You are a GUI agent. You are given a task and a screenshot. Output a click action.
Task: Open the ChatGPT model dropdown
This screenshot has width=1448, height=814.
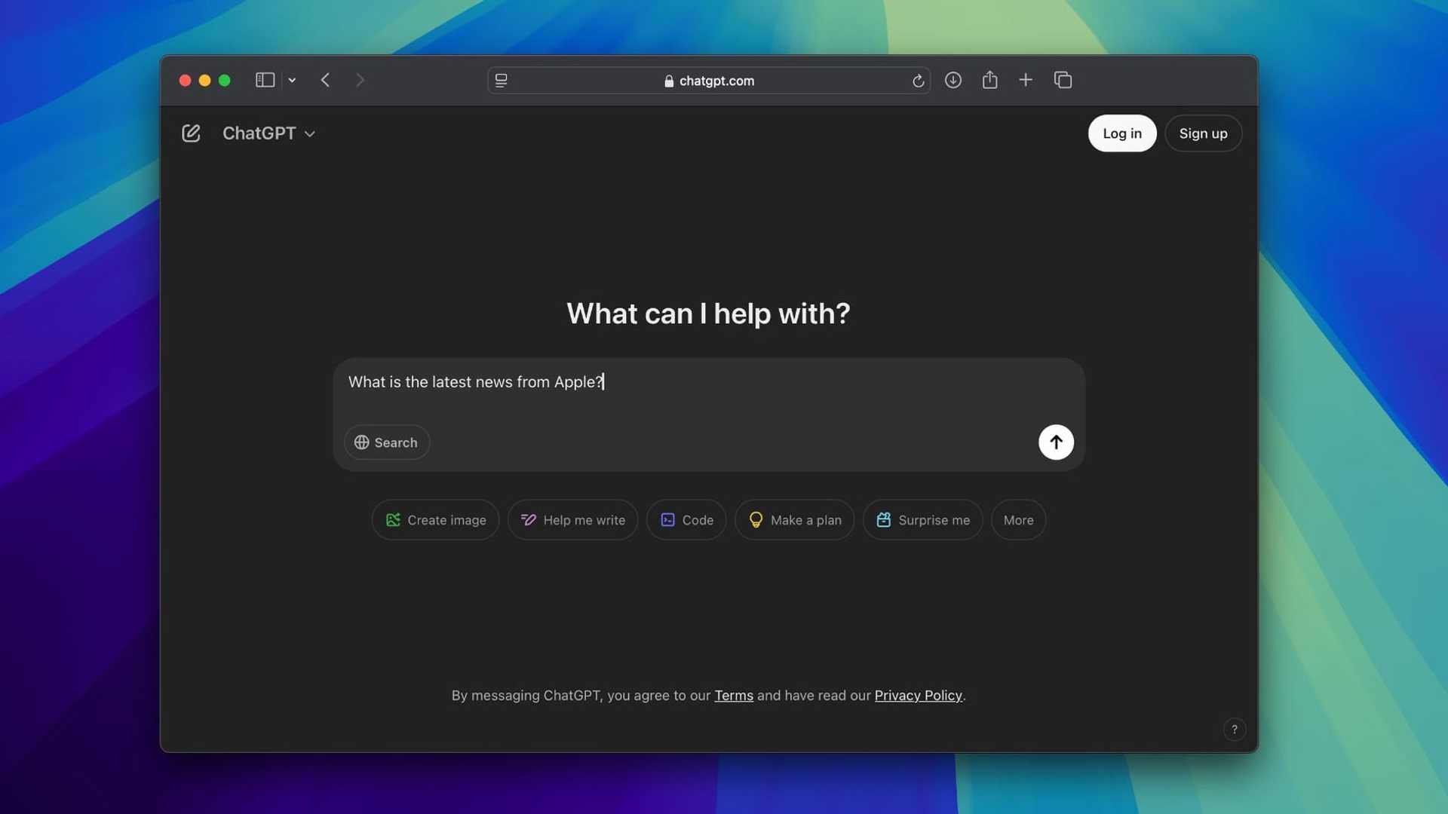point(268,133)
